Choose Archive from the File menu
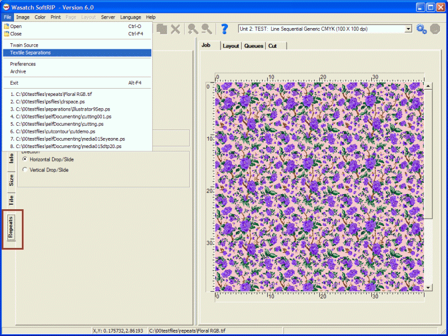448x336 pixels. 77,72
